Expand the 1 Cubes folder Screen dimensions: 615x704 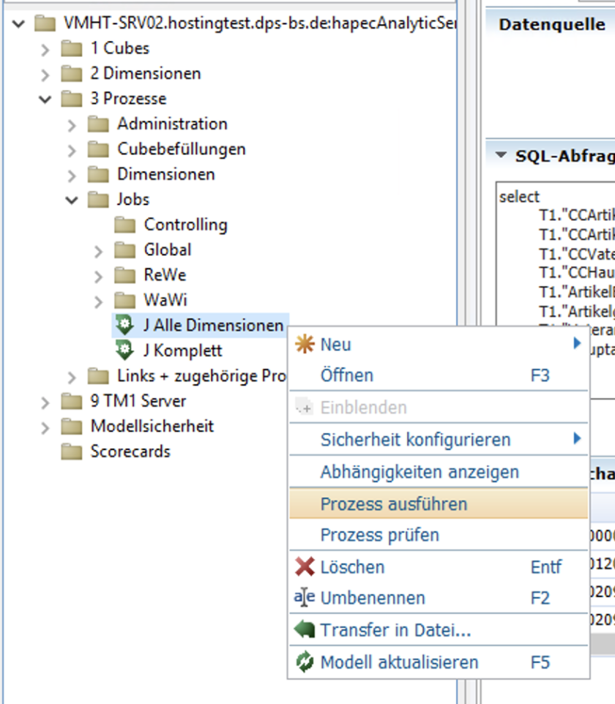pos(45,49)
